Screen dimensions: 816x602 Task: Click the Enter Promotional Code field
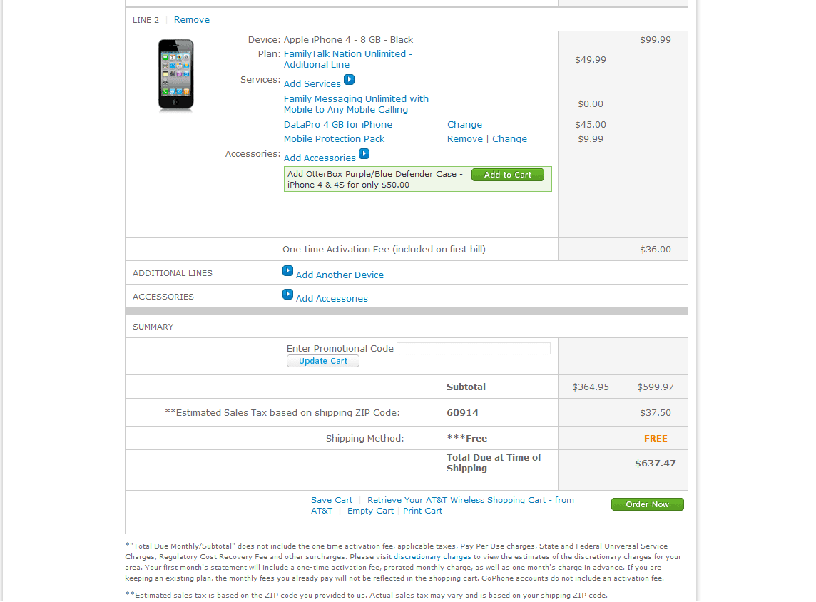474,349
